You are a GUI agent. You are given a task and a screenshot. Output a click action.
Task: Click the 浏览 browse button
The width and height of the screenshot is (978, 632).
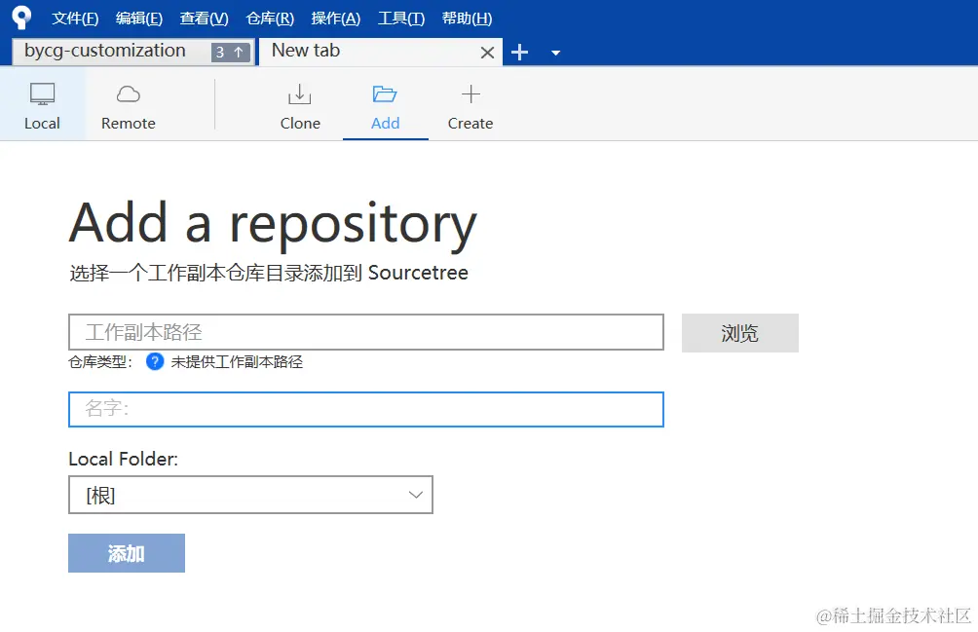(x=739, y=333)
